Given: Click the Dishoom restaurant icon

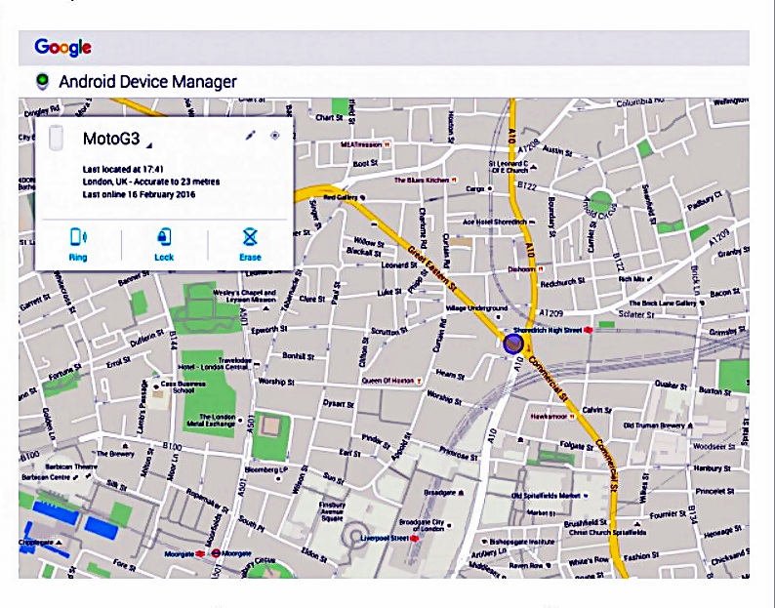Looking at the screenshot, I should 541,269.
